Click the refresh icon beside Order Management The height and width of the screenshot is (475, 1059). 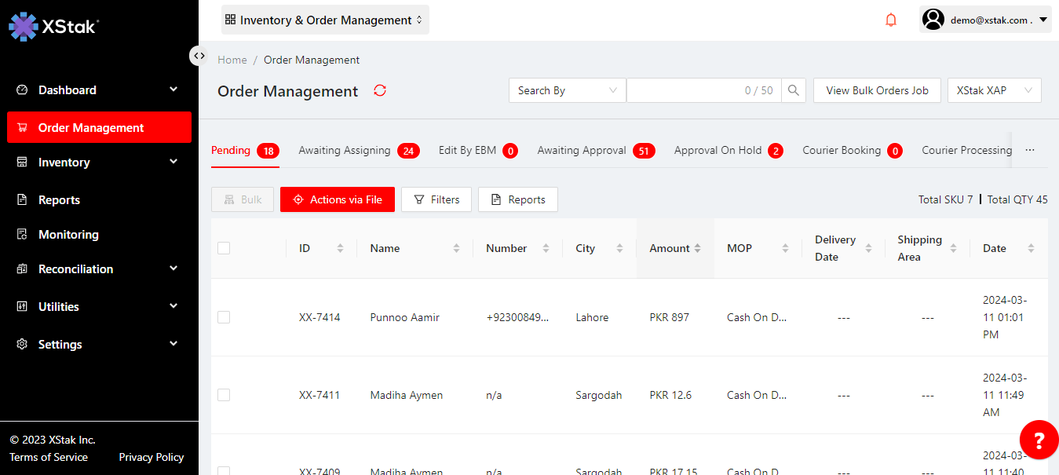[380, 91]
